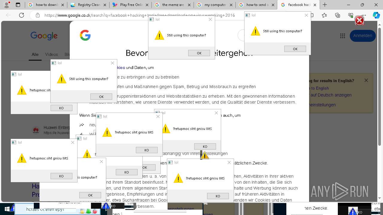
Task: Click the address bar URL field
Action: pyautogui.click(x=140, y=15)
